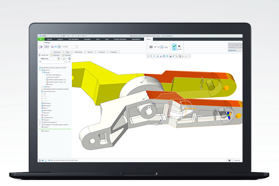Switch to Favorites panel tab
279x186 pixels.
point(66,55)
